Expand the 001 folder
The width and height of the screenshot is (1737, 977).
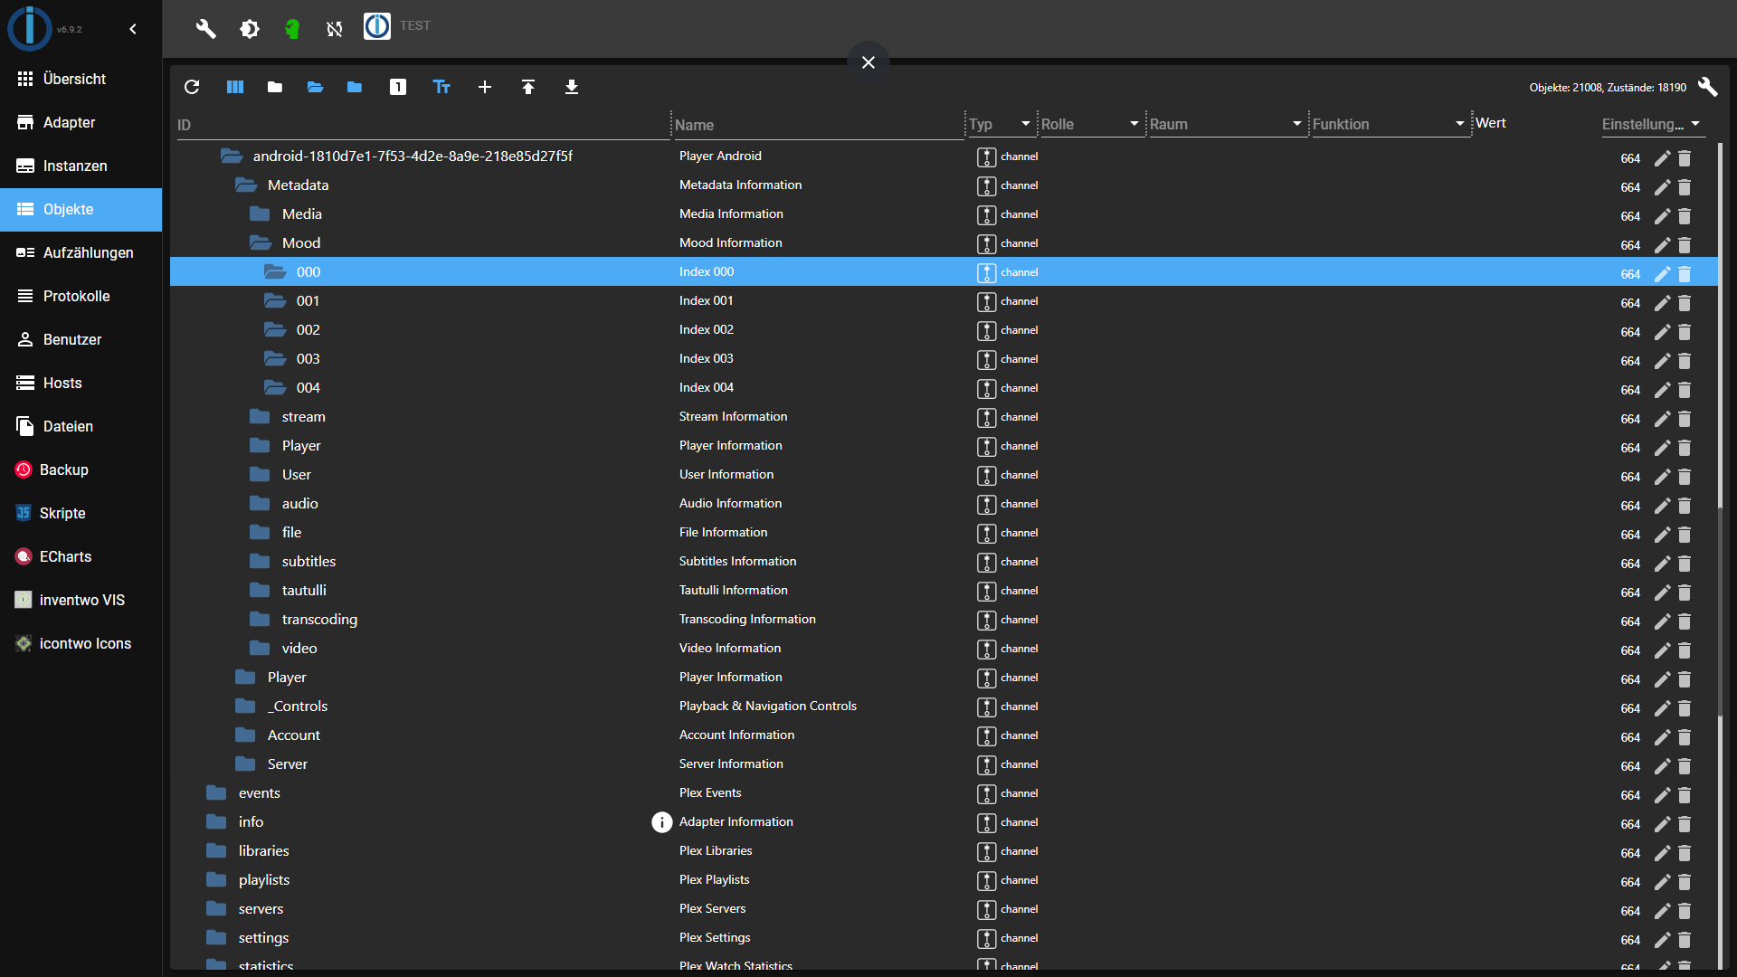275,300
